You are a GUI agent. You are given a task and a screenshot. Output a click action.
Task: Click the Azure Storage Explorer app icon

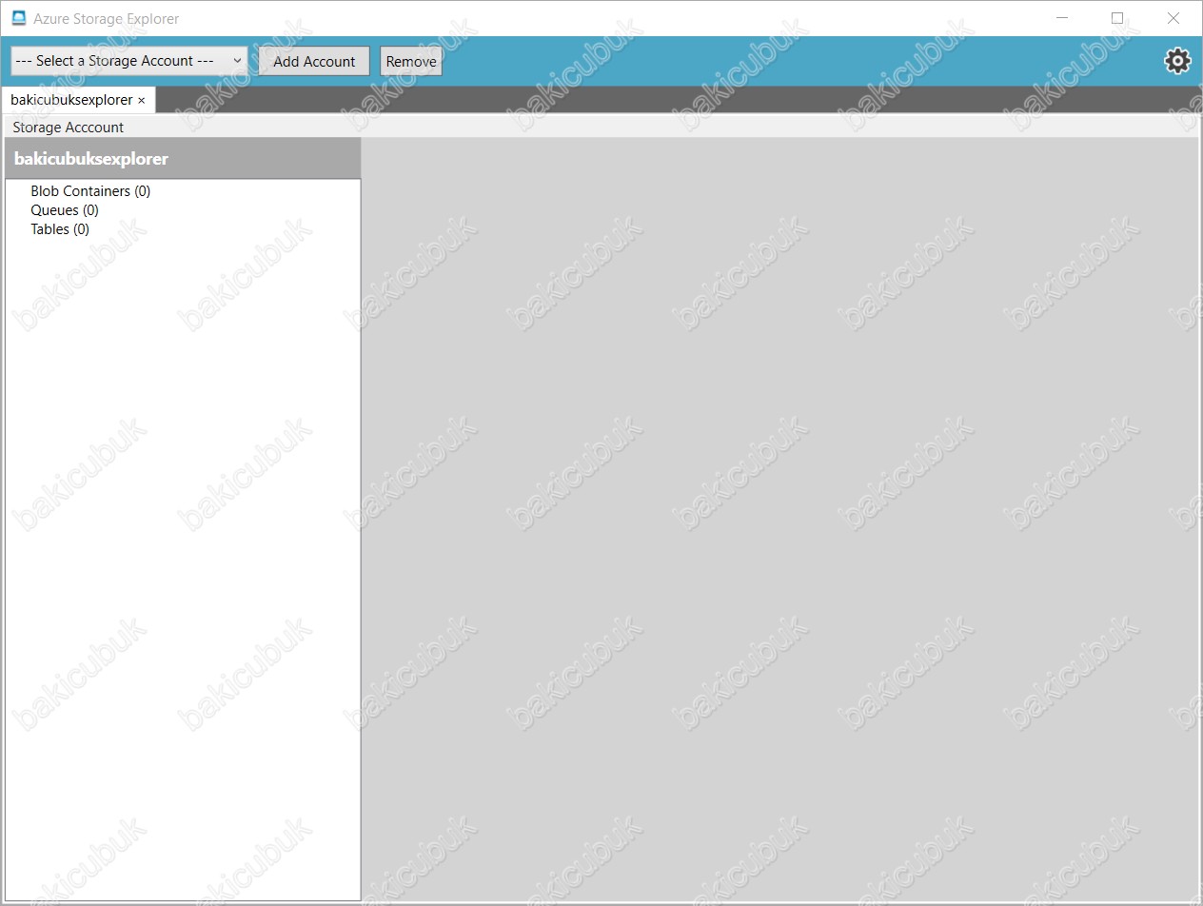(x=18, y=18)
